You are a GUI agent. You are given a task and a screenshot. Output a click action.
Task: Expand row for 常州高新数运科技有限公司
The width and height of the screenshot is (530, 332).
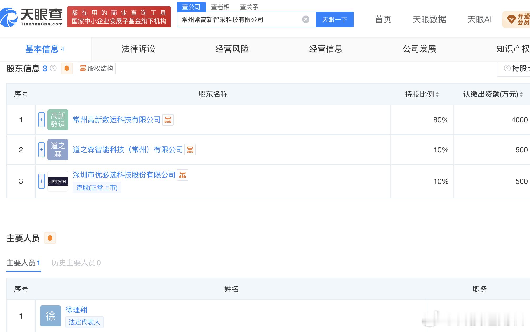coord(42,120)
